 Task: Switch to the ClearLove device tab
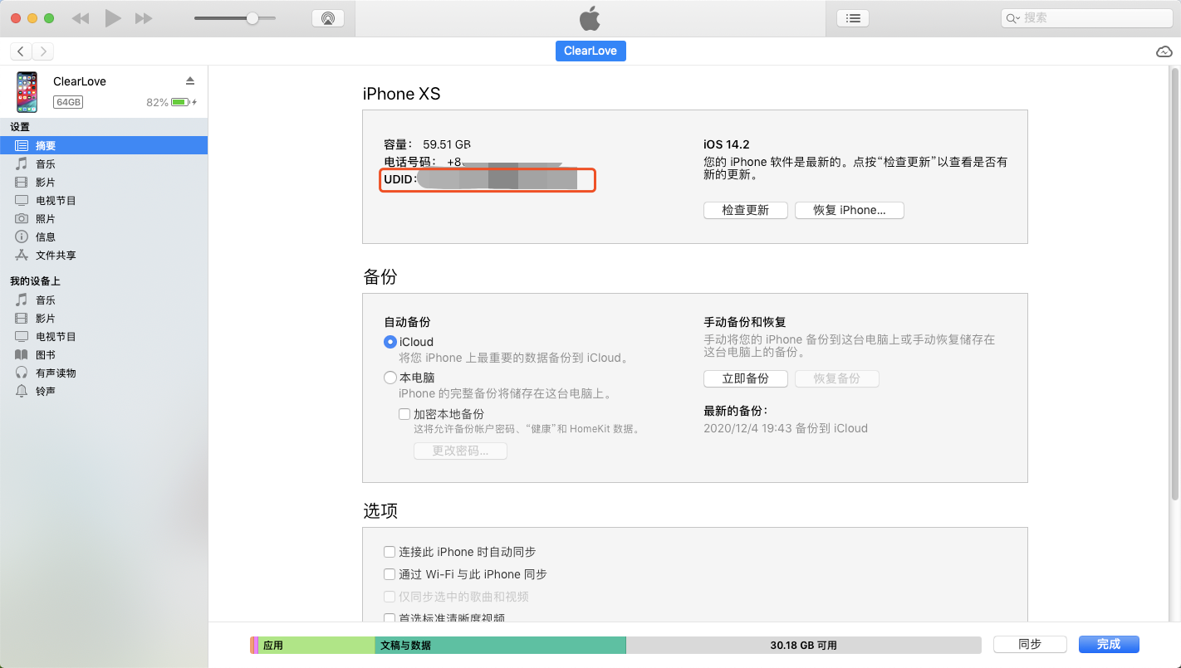click(590, 51)
